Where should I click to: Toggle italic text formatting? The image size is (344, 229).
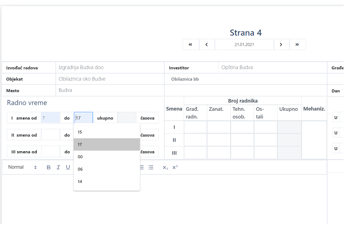tap(58, 167)
